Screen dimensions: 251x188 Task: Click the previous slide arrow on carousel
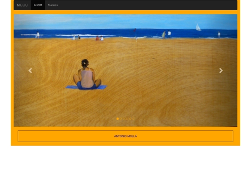pyautogui.click(x=30, y=71)
